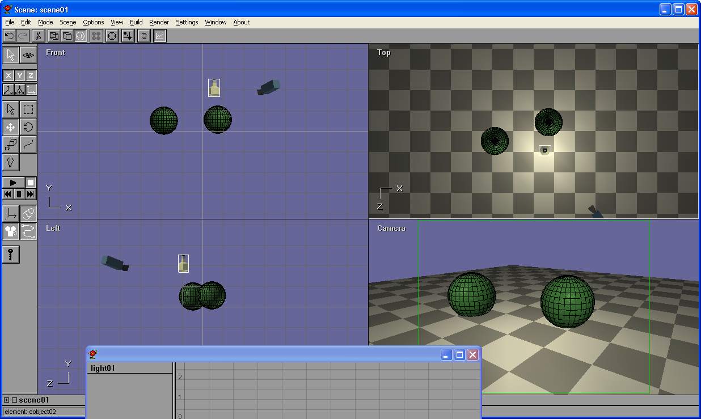The width and height of the screenshot is (701, 419).
Task: Click the light marker in Top view
Action: tap(544, 150)
